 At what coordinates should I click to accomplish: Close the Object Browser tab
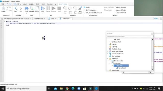click(45, 19)
